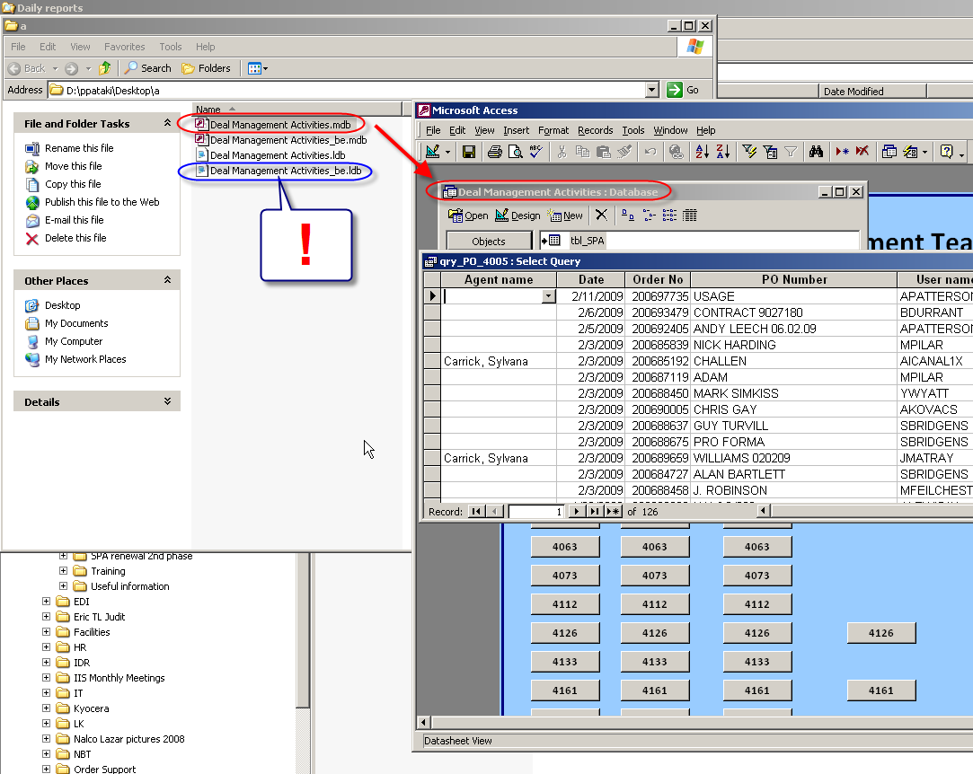Open the Agent name combo box dropdown
This screenshot has height=774, width=973.
548,296
